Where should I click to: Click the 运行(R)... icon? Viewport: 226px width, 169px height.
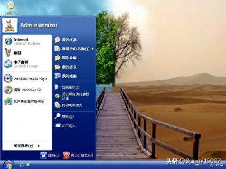(x=57, y=125)
